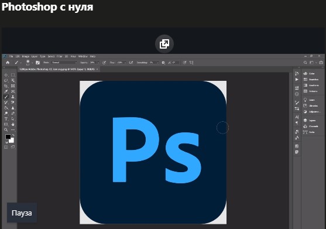
Task: Select the Crop tool
Action: point(6,86)
